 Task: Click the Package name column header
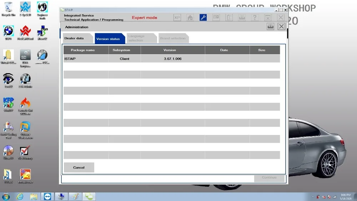86,50
